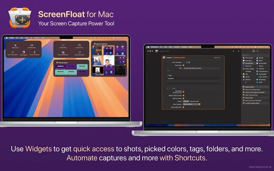This screenshot has height=171, width=274.
Task: Open Shots Browser from the widget
Action: 63,53
